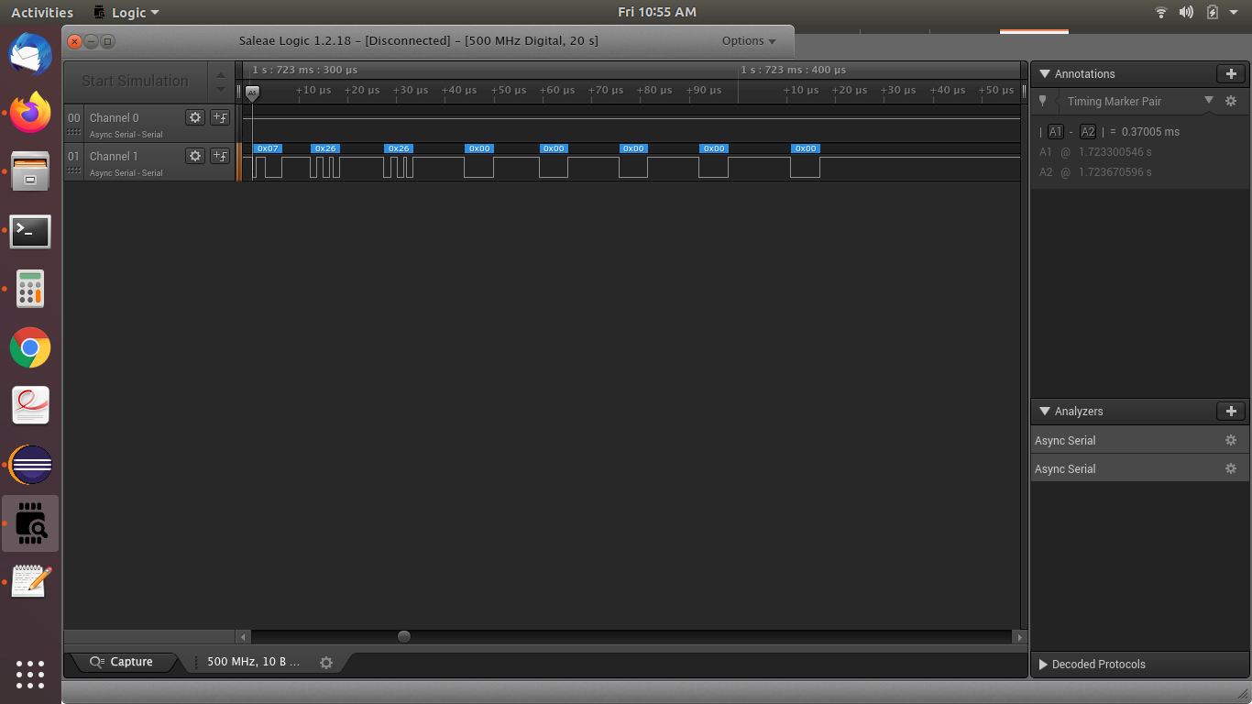Open Channel 1 settings gear
The height and width of the screenshot is (704, 1252).
[194, 156]
